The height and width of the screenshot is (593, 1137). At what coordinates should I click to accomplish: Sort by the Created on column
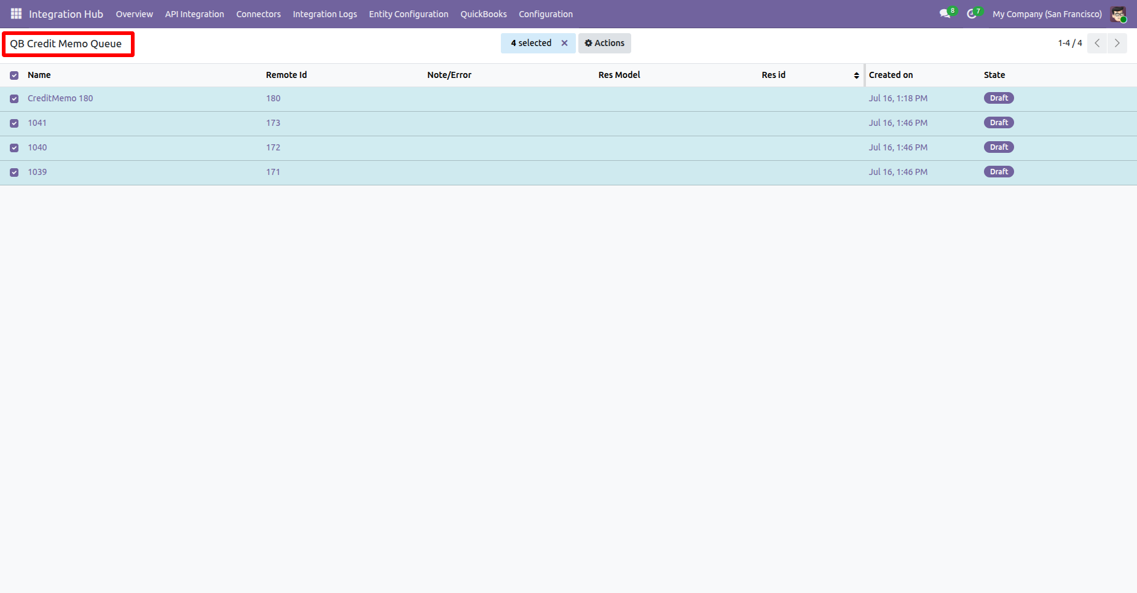tap(891, 75)
